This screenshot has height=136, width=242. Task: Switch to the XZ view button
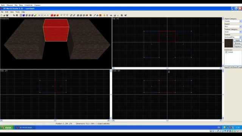coord(45,15)
